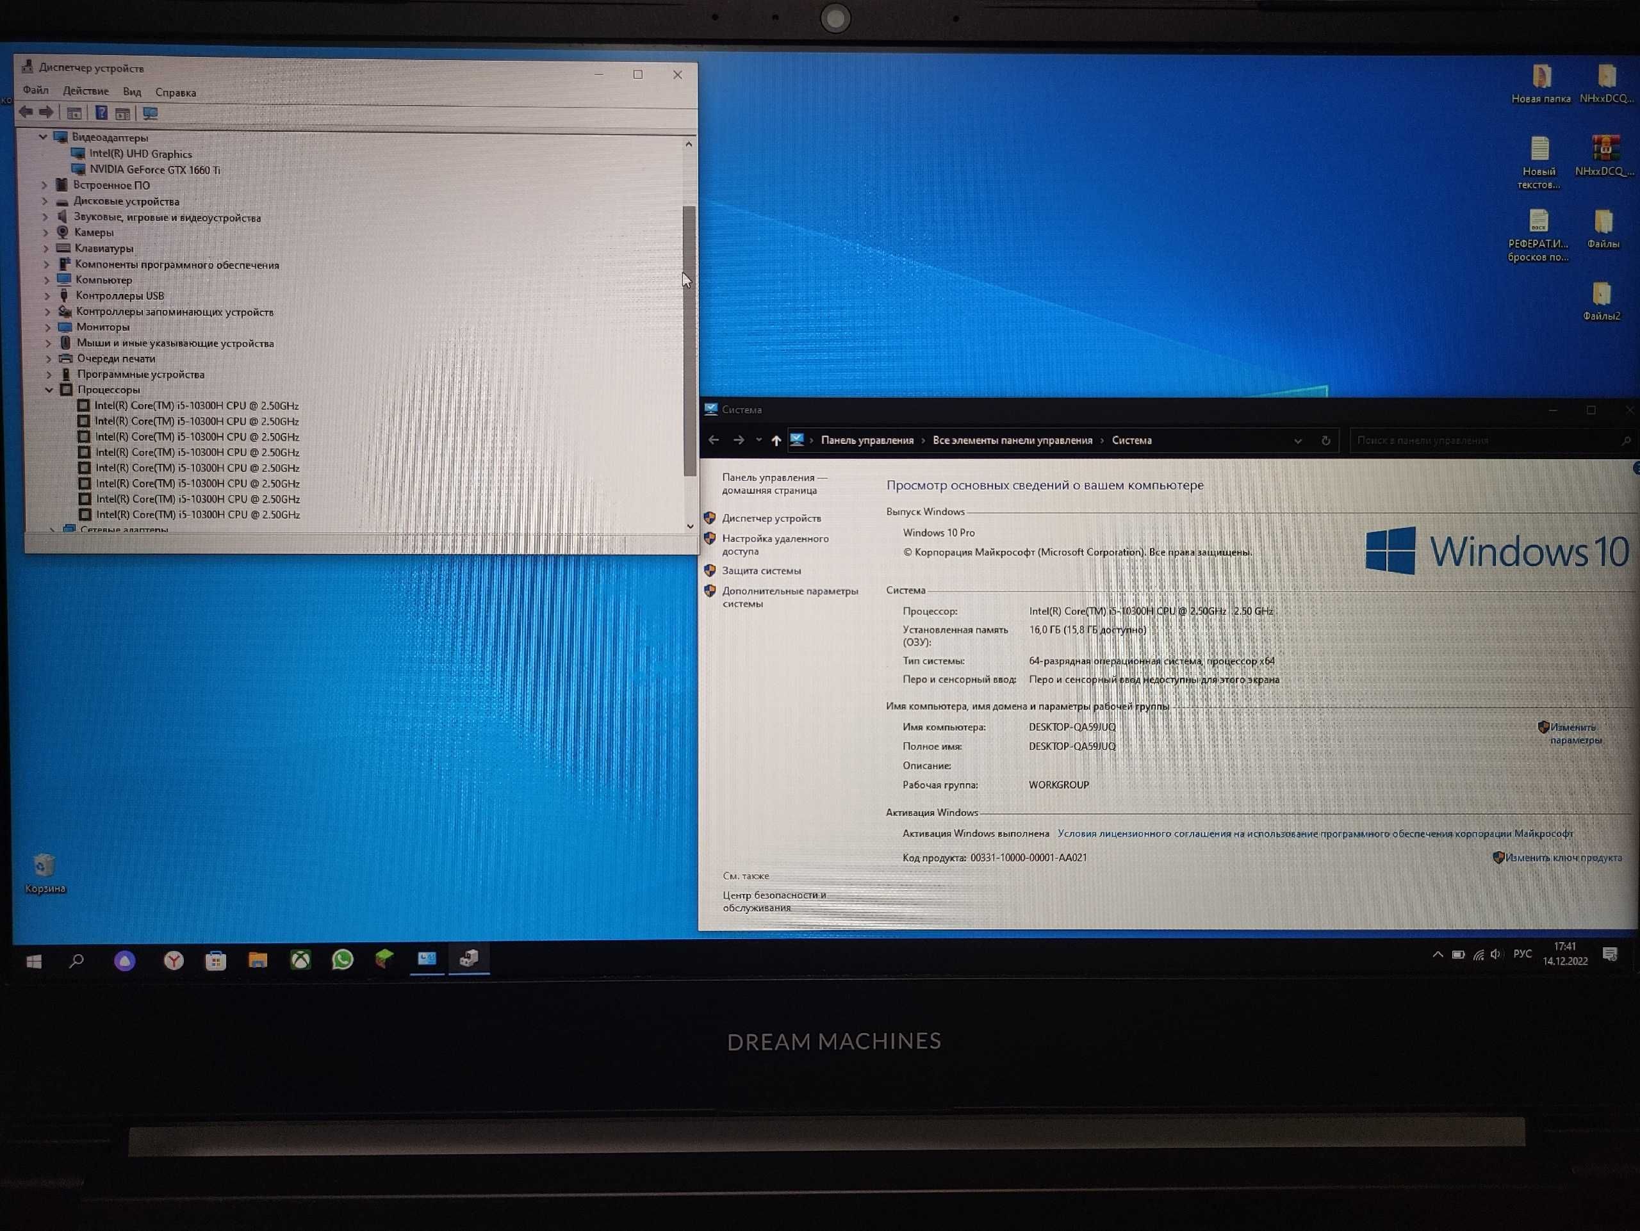The image size is (1640, 1231).
Task: Show or hide the console tree icon
Action: (74, 113)
